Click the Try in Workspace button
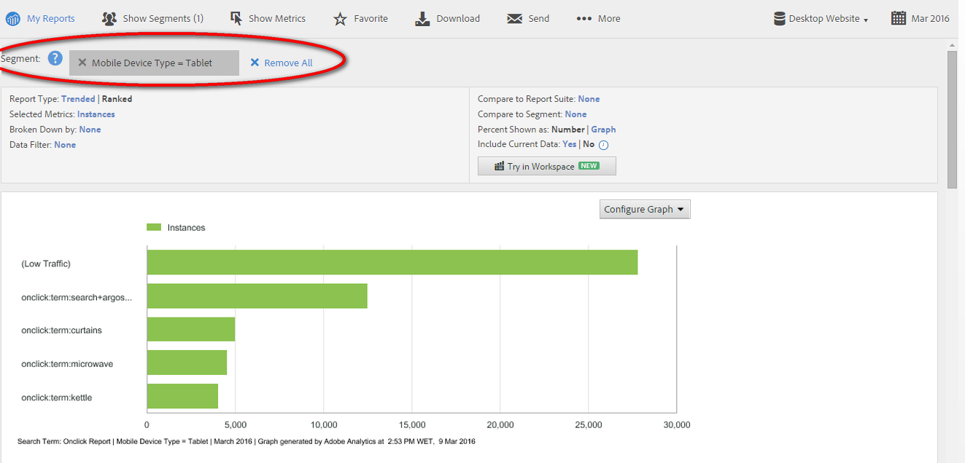The image size is (965, 463). click(546, 166)
